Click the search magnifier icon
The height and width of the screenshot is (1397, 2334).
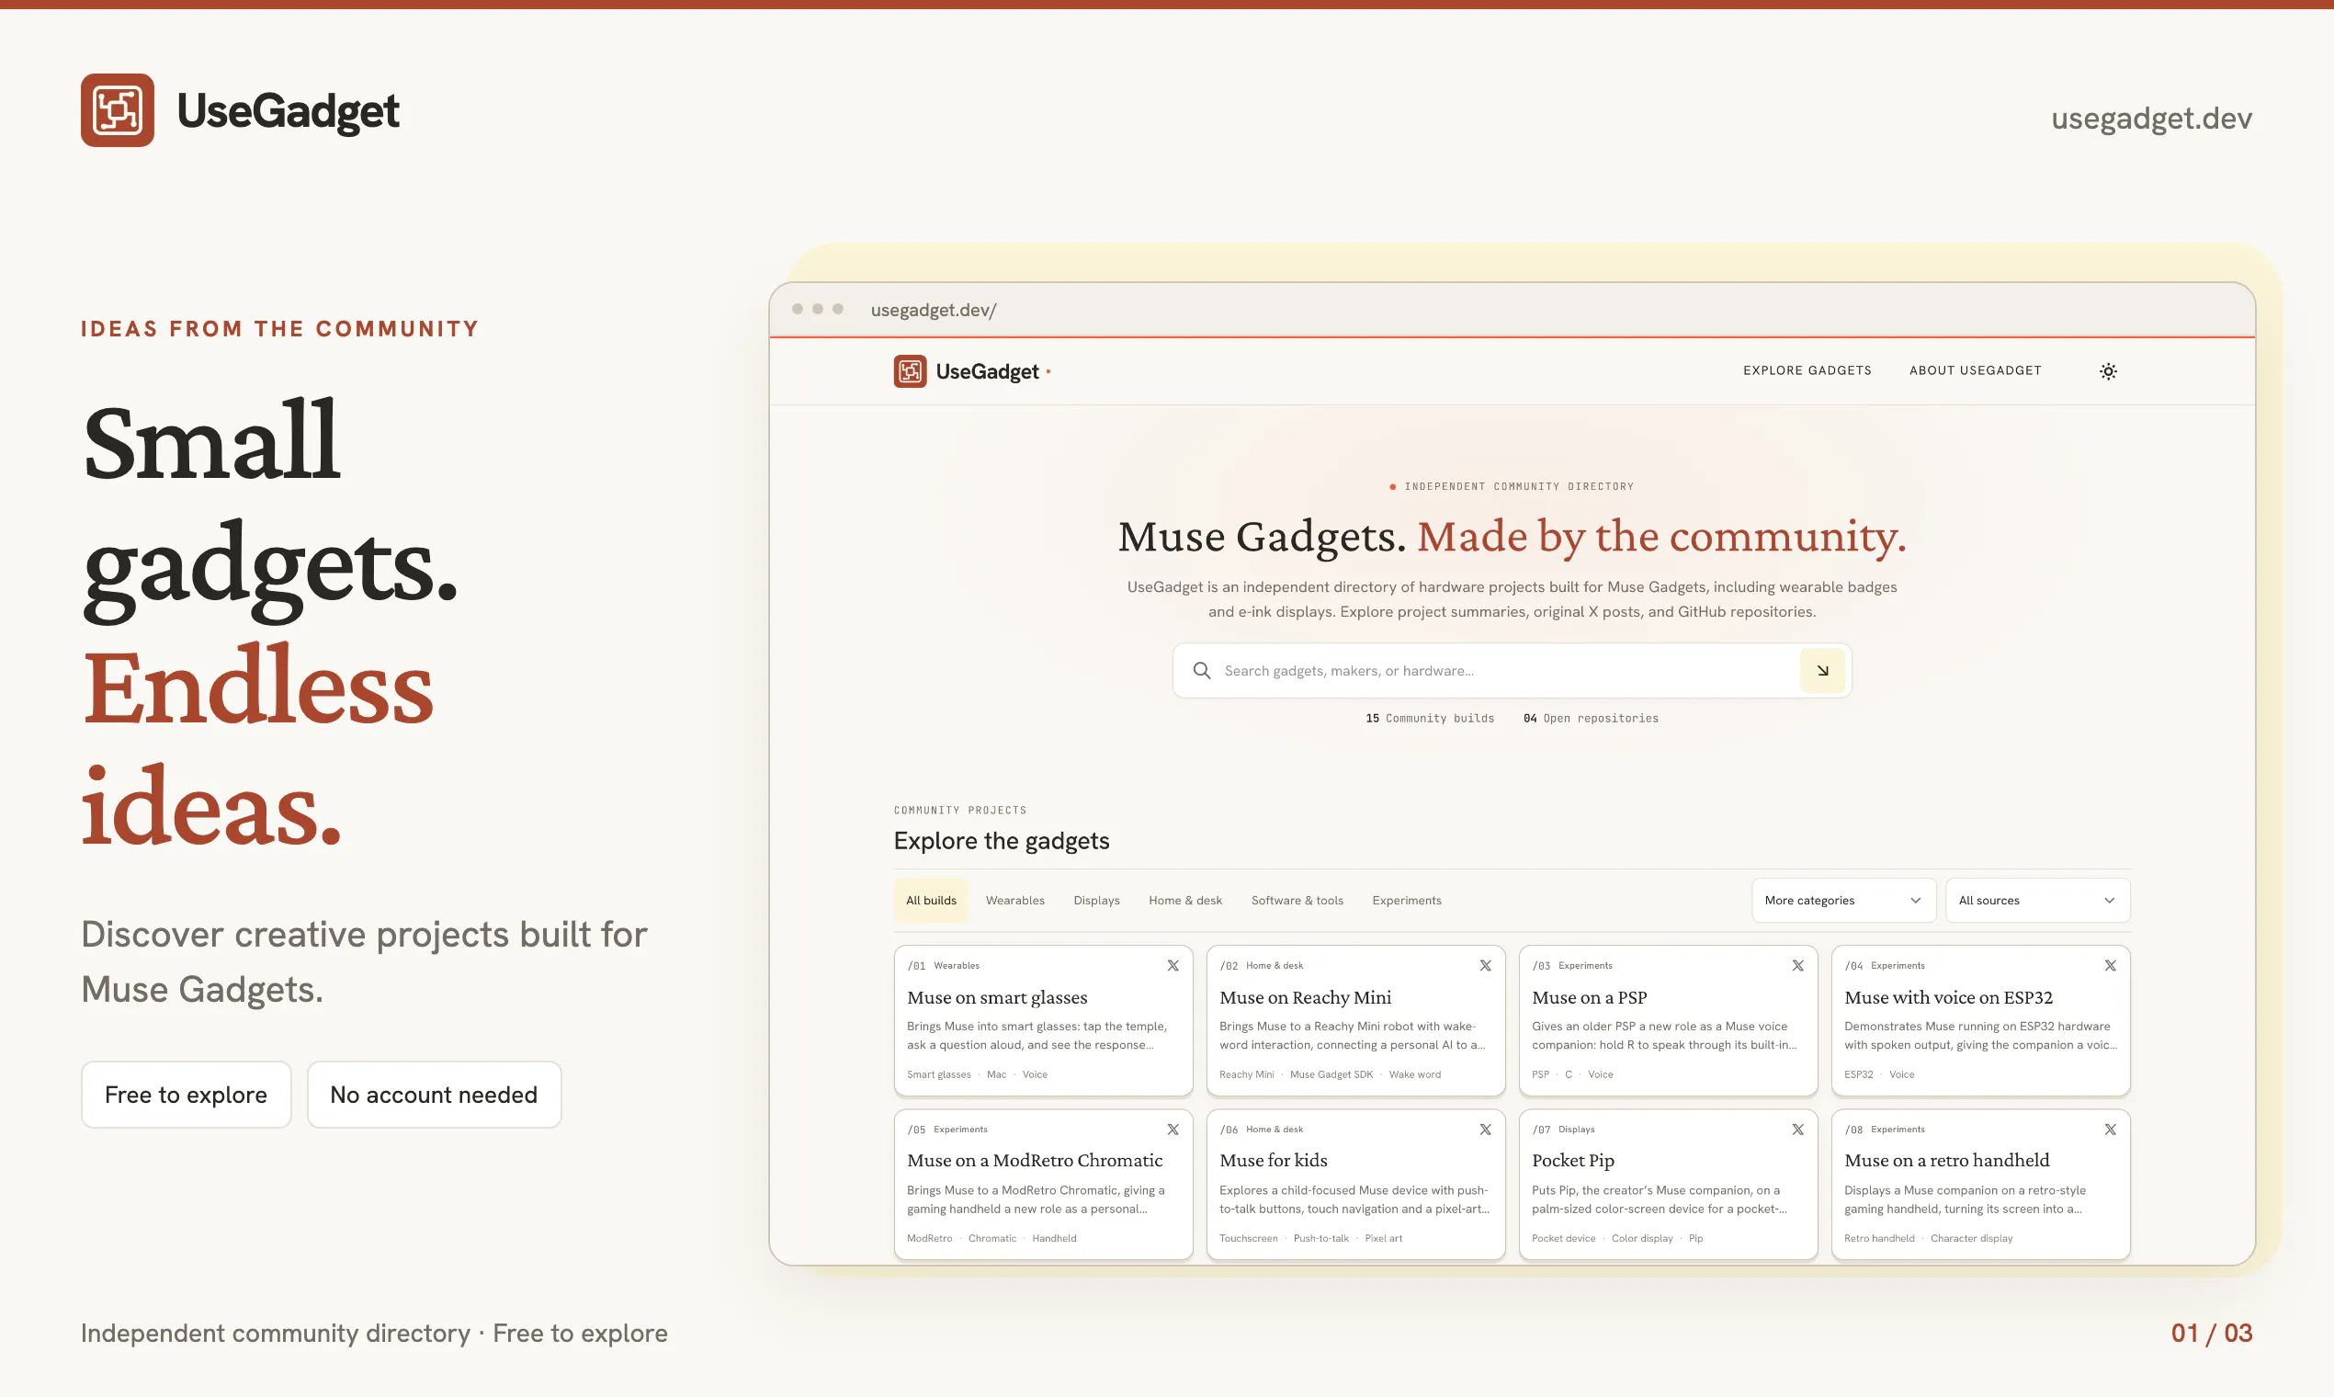tap(1202, 670)
